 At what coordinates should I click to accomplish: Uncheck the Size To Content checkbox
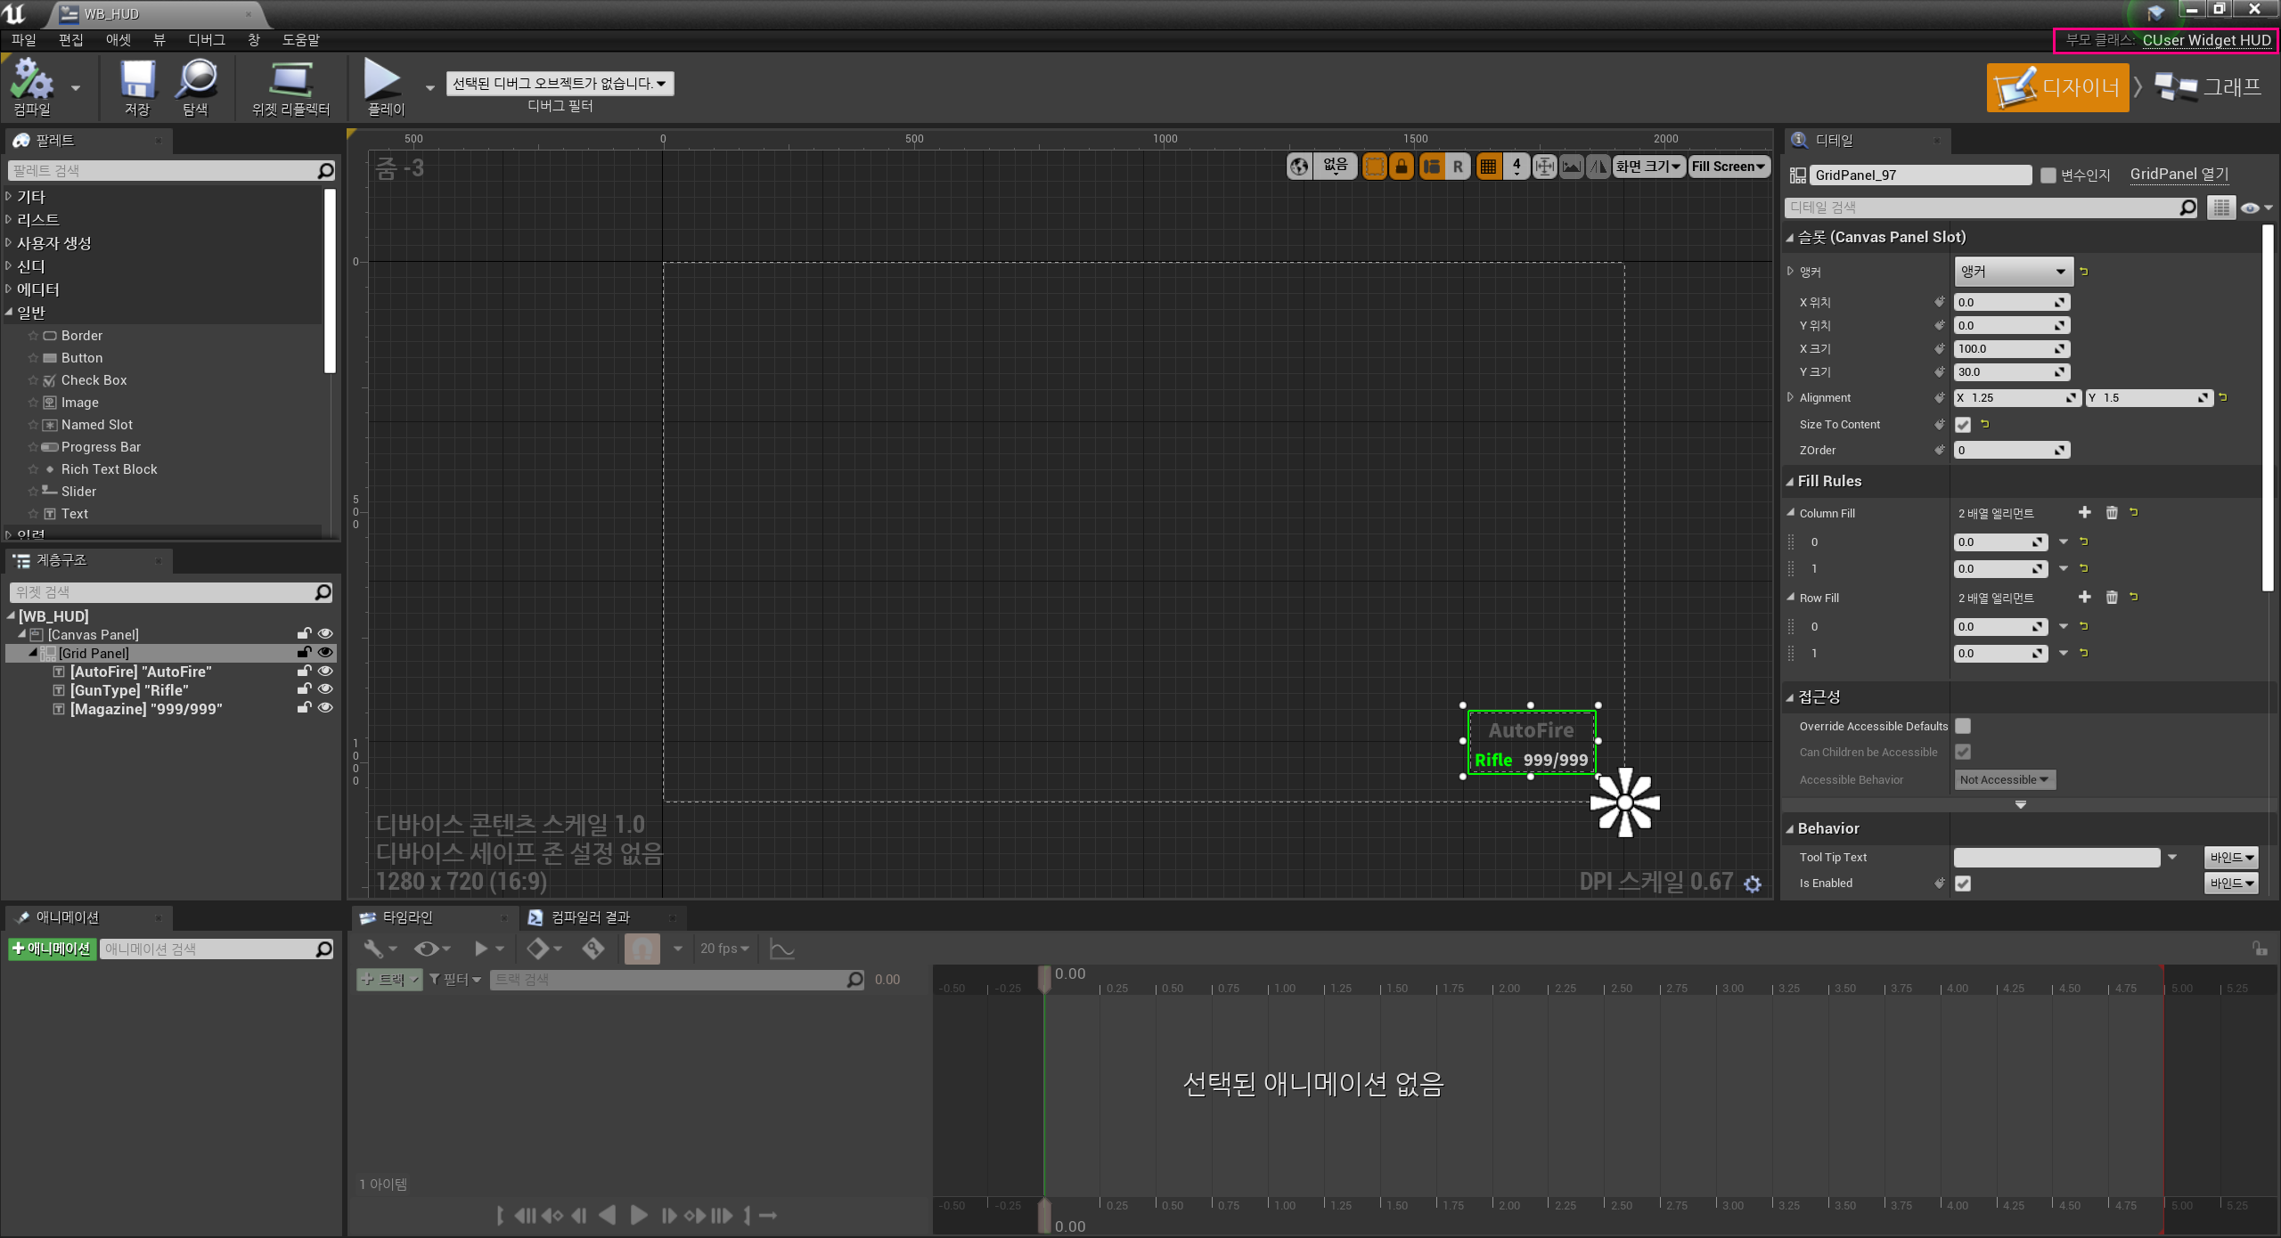point(1963,425)
